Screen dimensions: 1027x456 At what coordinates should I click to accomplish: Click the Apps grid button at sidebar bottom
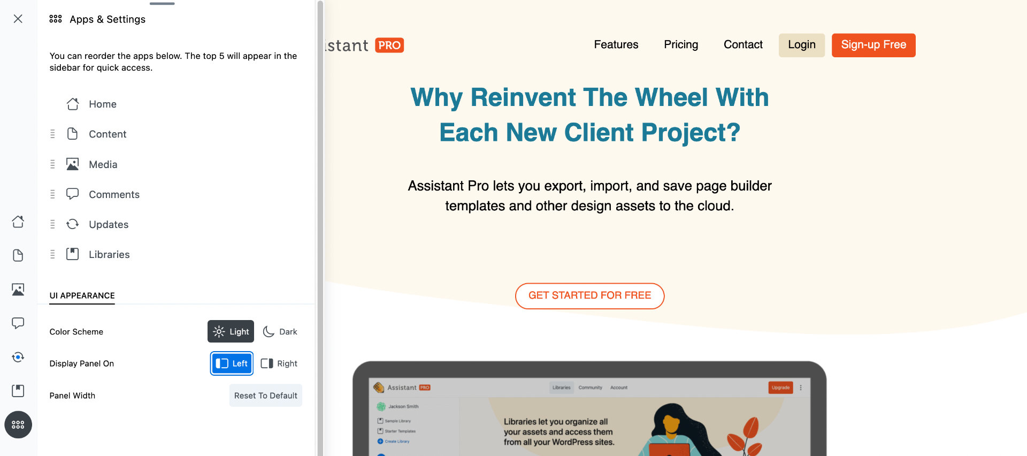18,424
